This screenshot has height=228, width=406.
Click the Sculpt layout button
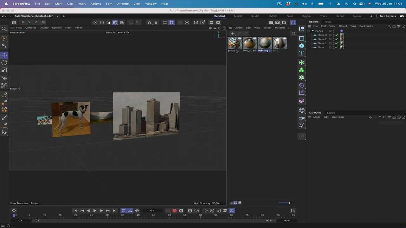(255, 16)
